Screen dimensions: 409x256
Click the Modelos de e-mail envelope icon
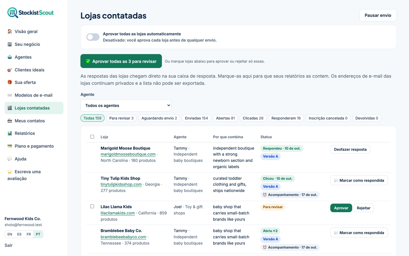pyautogui.click(x=10, y=95)
